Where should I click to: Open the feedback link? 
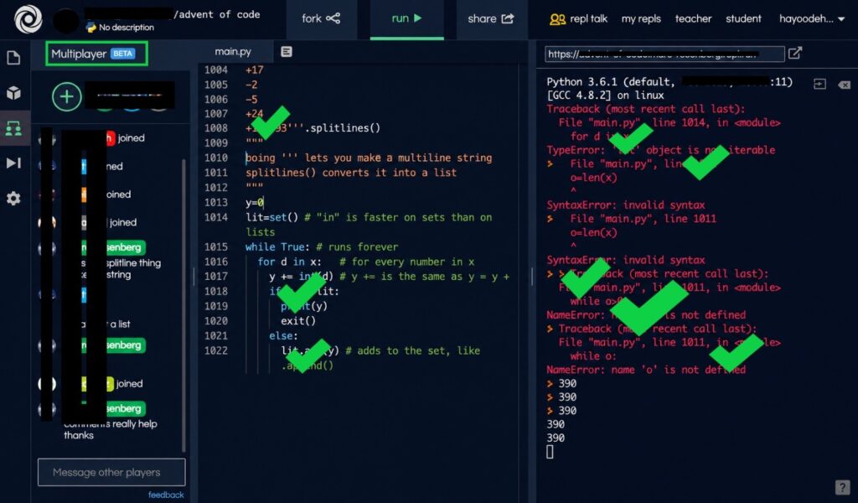(166, 495)
